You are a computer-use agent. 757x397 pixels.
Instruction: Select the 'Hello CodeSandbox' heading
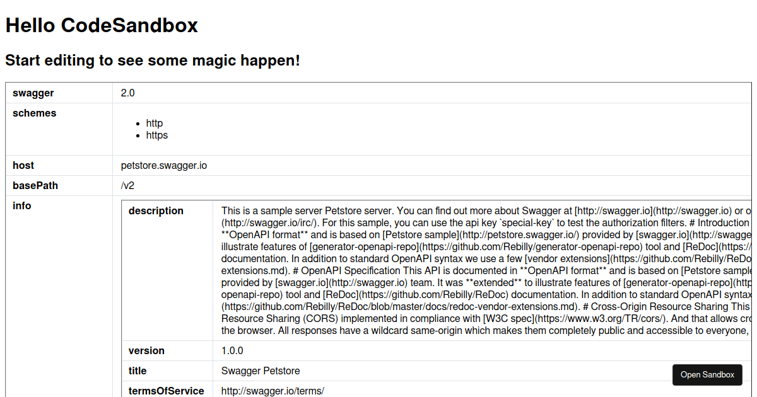click(x=102, y=25)
